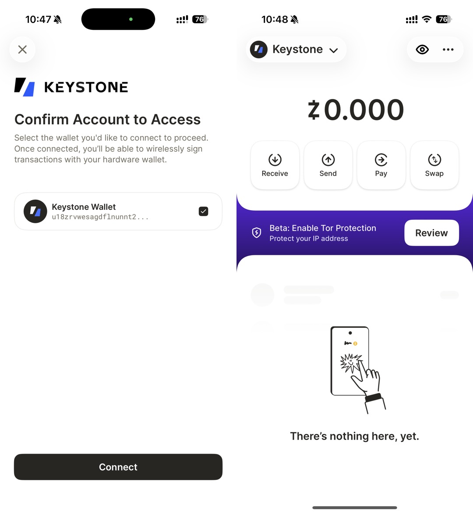473x514 pixels.
Task: Tap the Keystone avatar in header
Action: 259,49
